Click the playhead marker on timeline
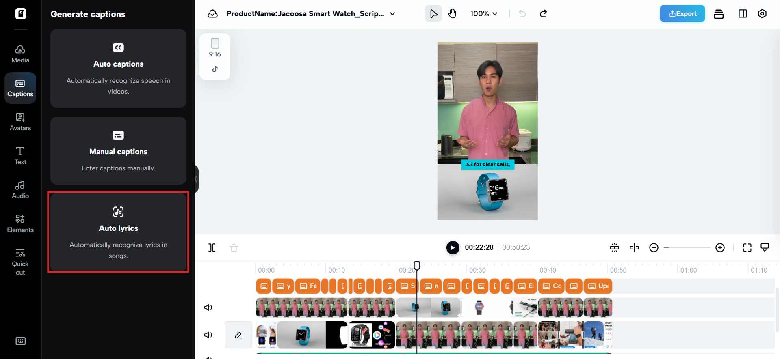The image size is (780, 359). tap(417, 266)
